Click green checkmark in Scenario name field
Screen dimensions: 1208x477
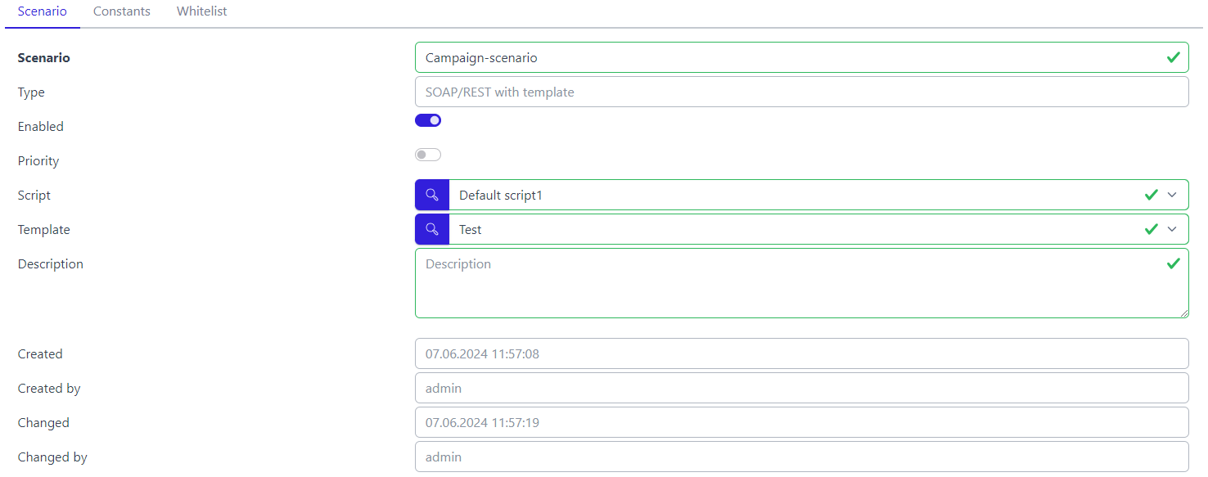1173,57
